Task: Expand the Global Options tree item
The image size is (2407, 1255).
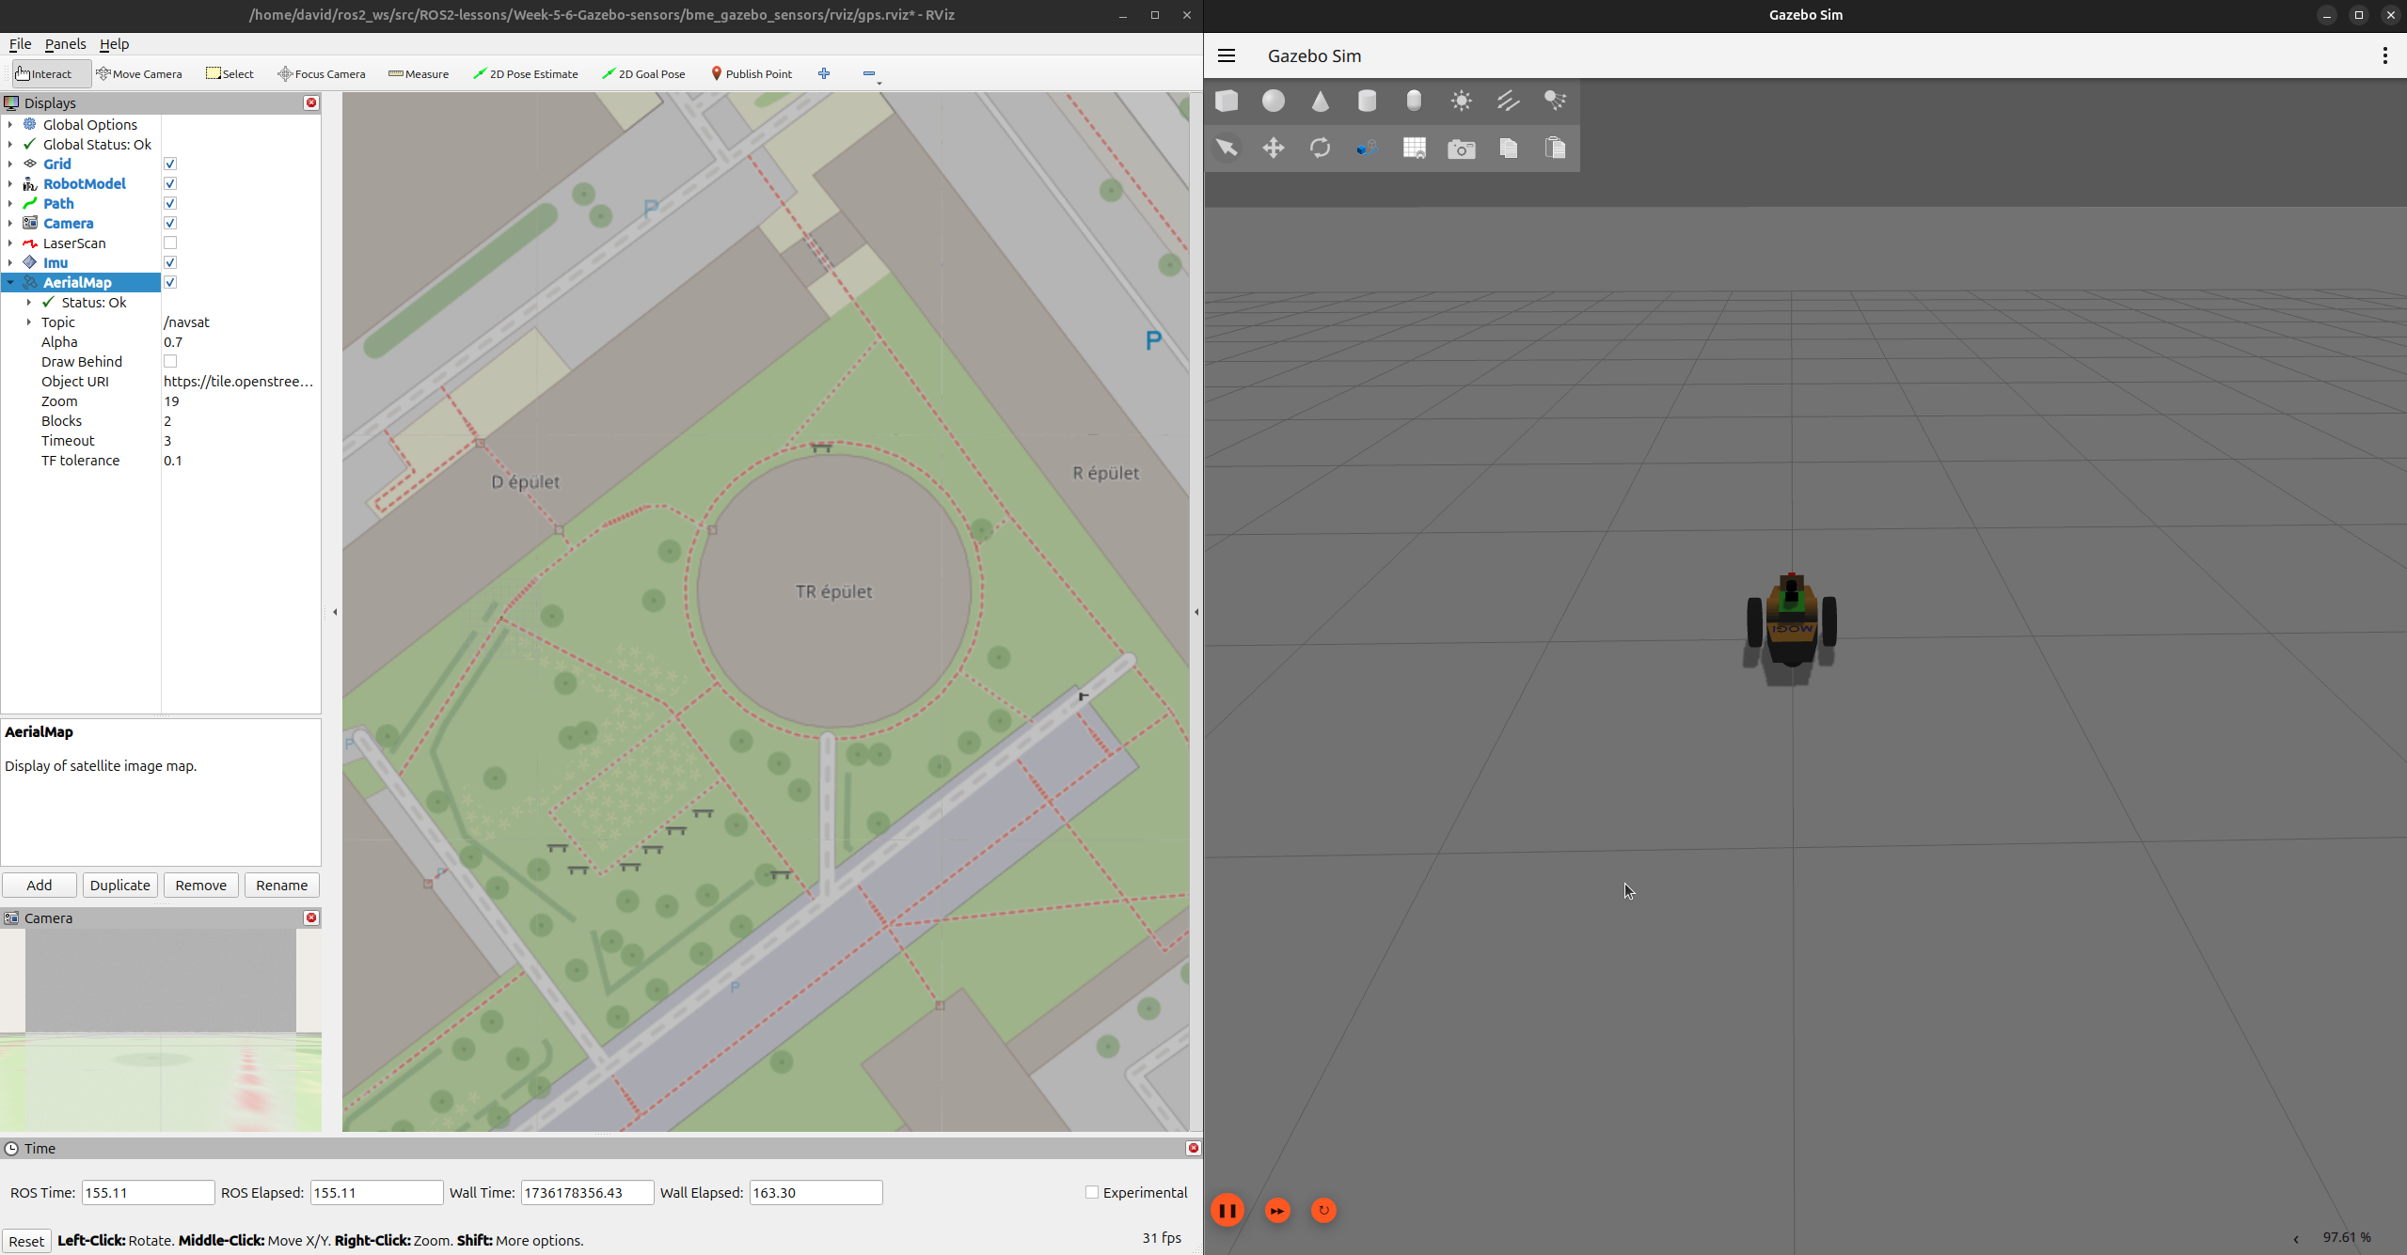Action: coord(10,124)
